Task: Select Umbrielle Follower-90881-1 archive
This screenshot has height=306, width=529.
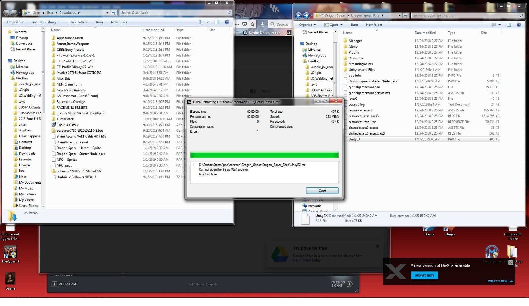Action: tap(76, 177)
